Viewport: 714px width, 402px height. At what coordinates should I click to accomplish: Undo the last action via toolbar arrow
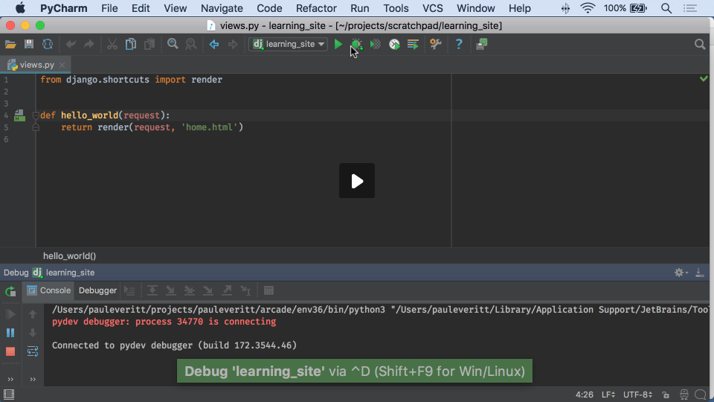pos(71,44)
